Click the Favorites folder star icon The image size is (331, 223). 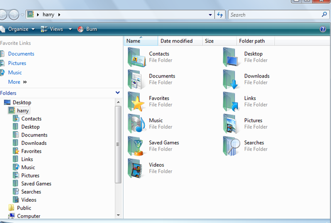point(137,101)
